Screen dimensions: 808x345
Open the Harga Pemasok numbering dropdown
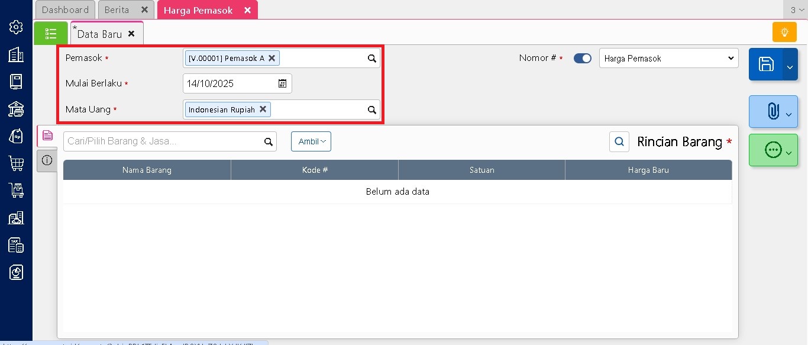point(668,58)
